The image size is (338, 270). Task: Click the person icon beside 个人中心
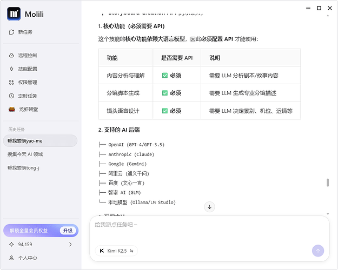point(11,258)
